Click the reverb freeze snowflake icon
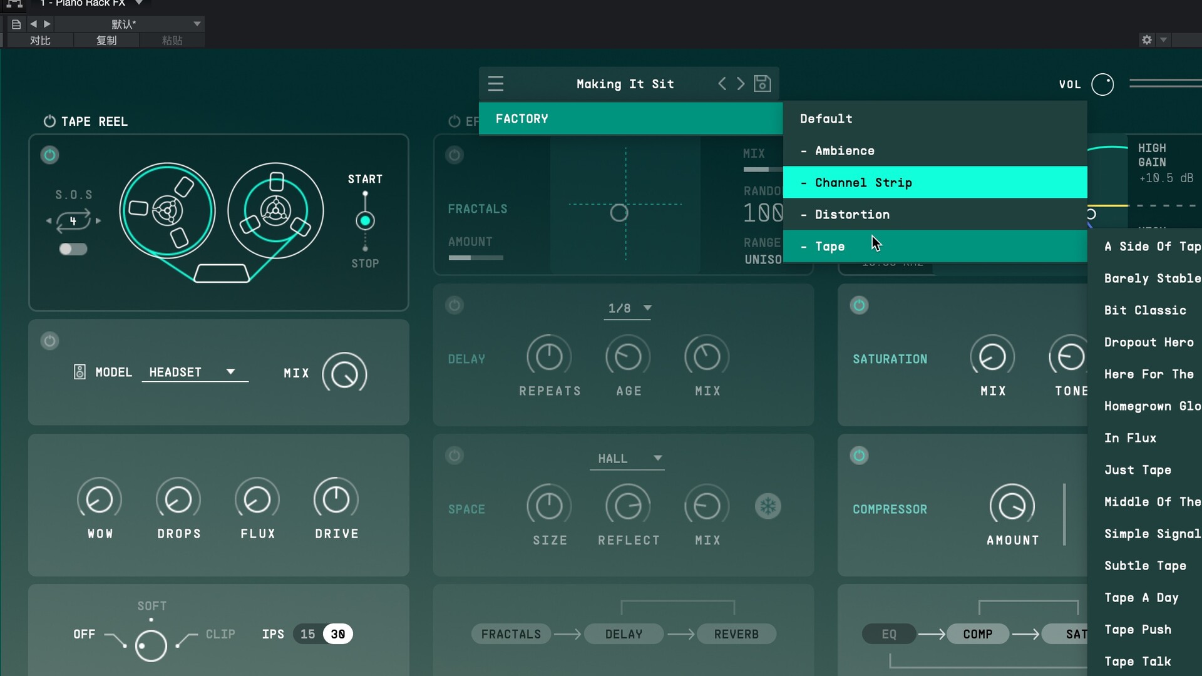The image size is (1202, 676). [x=768, y=506]
